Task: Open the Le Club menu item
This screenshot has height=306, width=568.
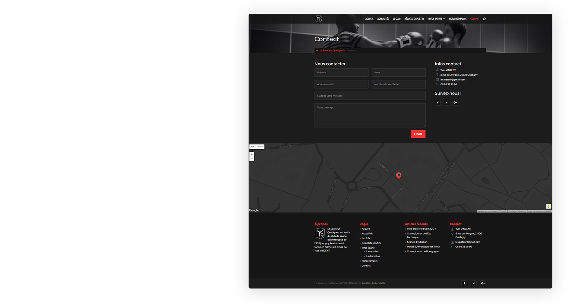Action: click(397, 19)
